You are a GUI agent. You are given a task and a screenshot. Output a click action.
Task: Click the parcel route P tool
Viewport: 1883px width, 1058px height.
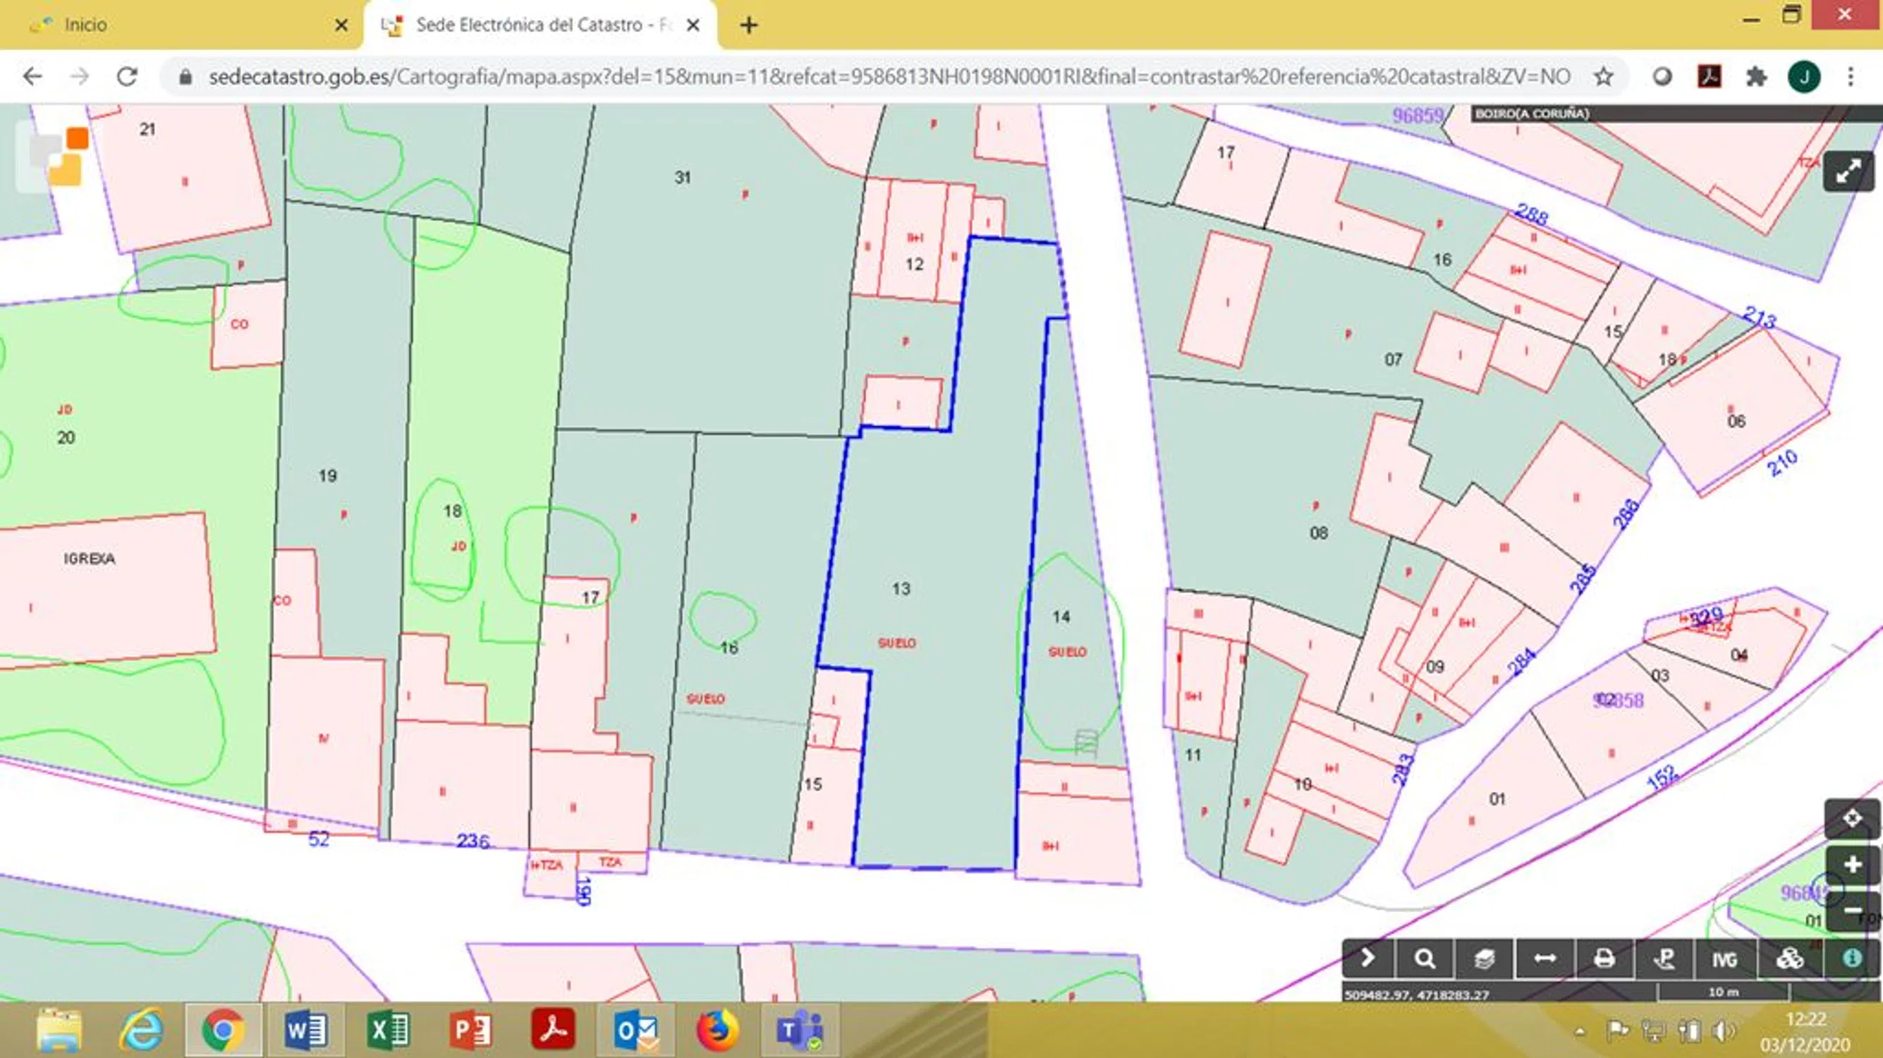coord(1664,959)
